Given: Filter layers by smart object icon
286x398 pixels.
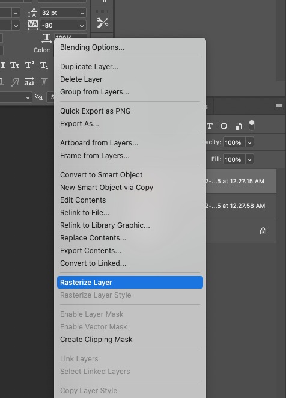Looking at the screenshot, I should click(x=239, y=126).
